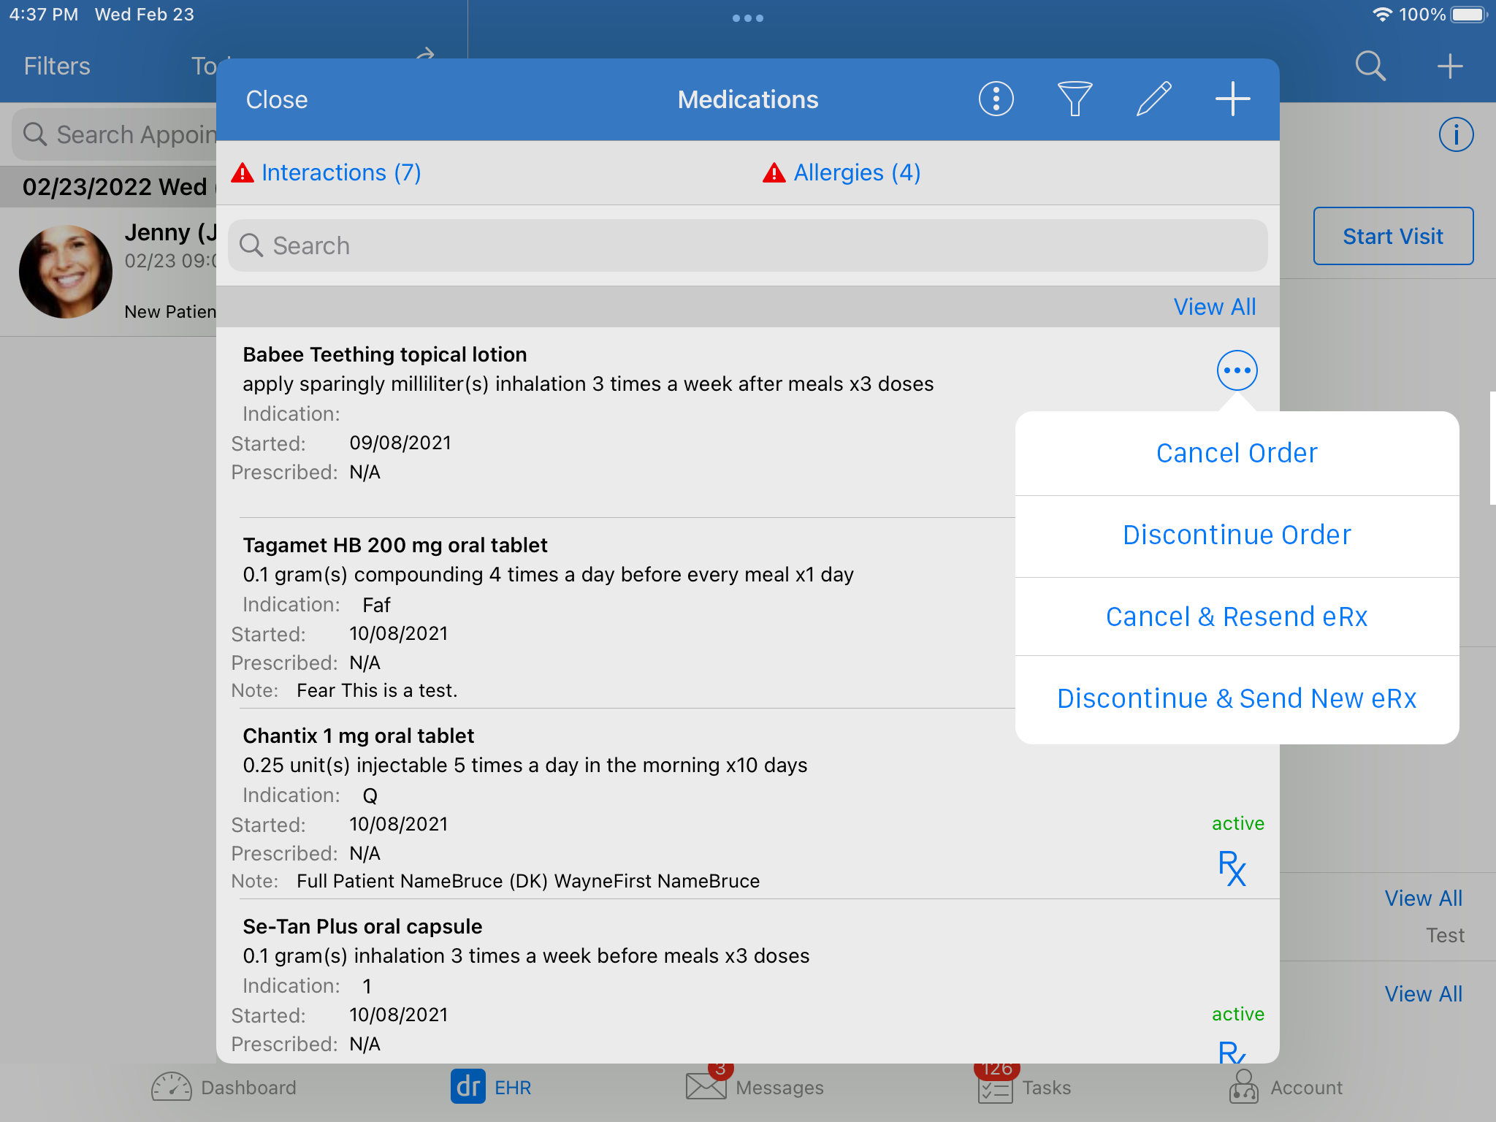Image resolution: width=1496 pixels, height=1122 pixels.
Task: Open the more options circle in Medications header
Action: (x=996, y=99)
